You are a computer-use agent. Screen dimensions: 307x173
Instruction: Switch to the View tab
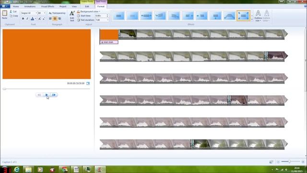pyautogui.click(x=74, y=6)
